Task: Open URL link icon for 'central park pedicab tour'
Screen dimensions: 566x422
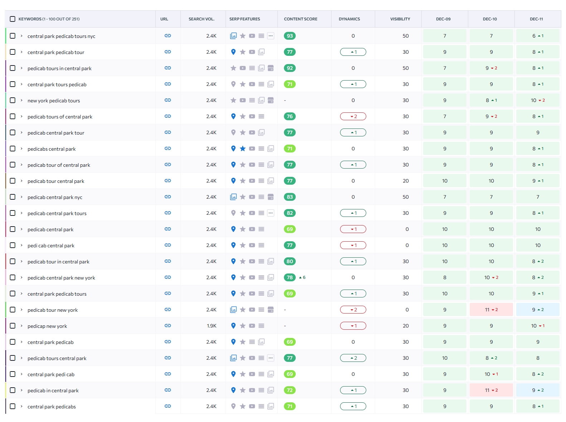Action: pos(168,52)
